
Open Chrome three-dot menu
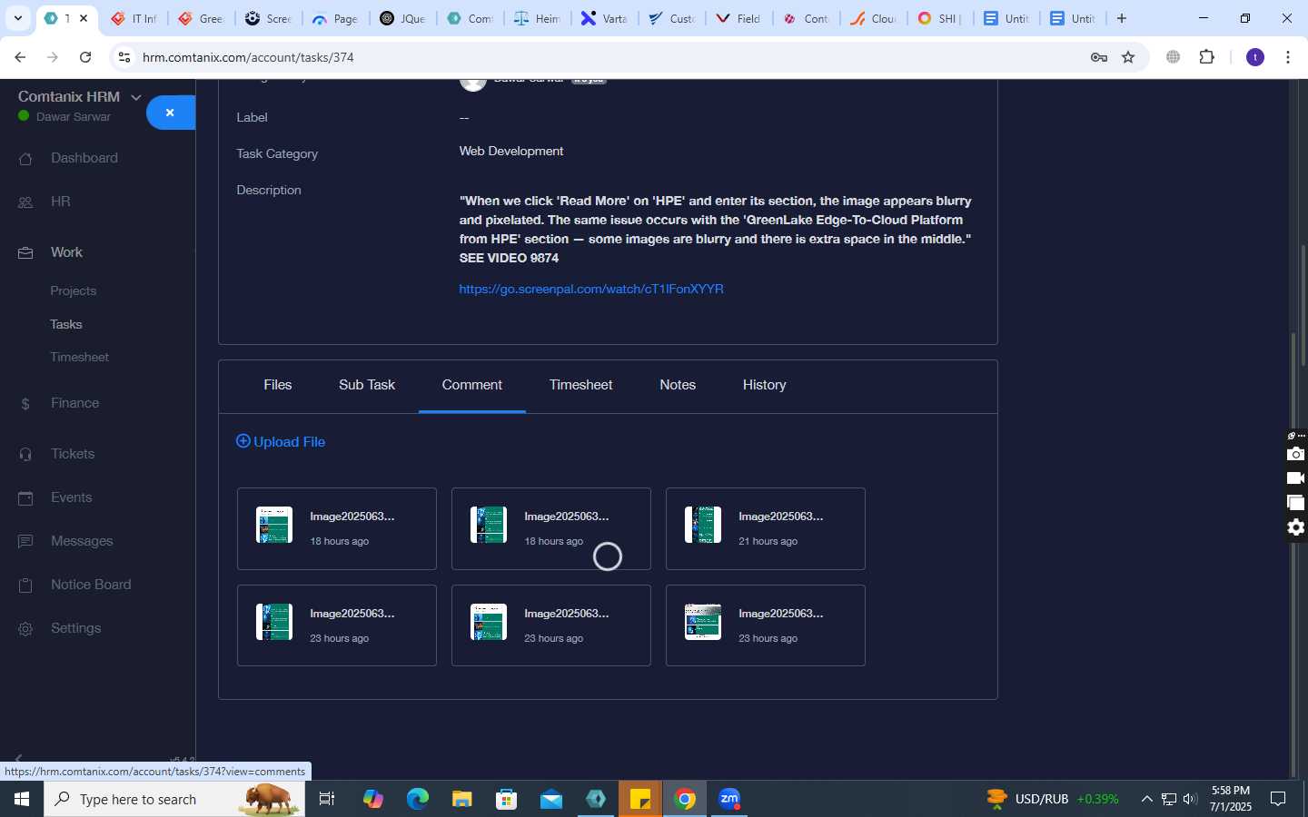coord(1288,57)
